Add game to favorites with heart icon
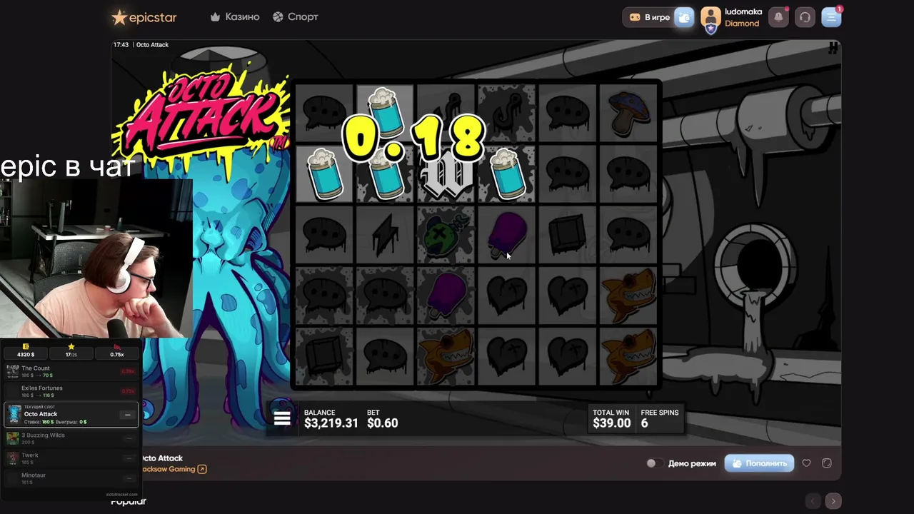The image size is (914, 514). point(806,463)
